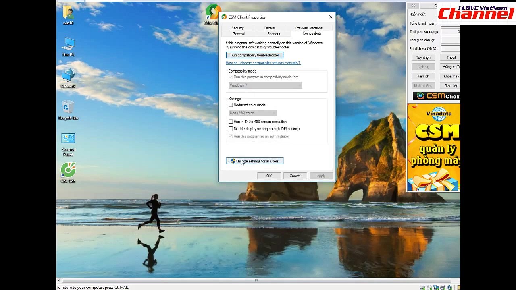The height and width of the screenshot is (290, 516).
Task: Click Run compatibility troubleshooter button
Action: [x=255, y=55]
